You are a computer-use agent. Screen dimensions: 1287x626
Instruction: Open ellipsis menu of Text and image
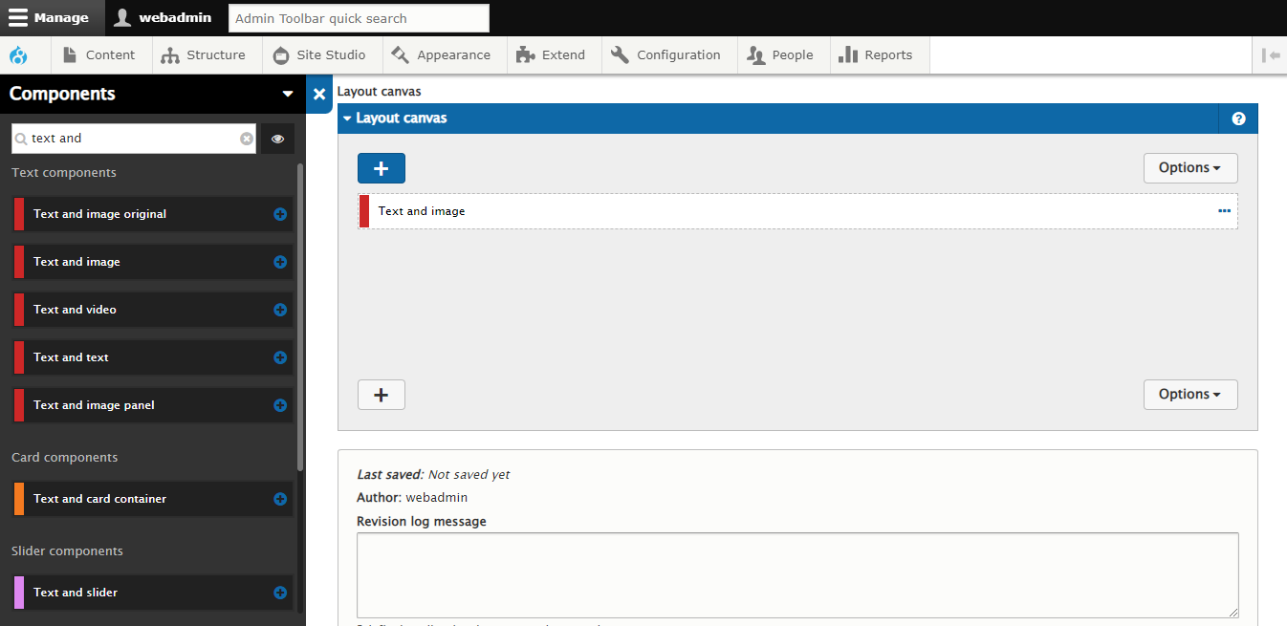tap(1225, 211)
